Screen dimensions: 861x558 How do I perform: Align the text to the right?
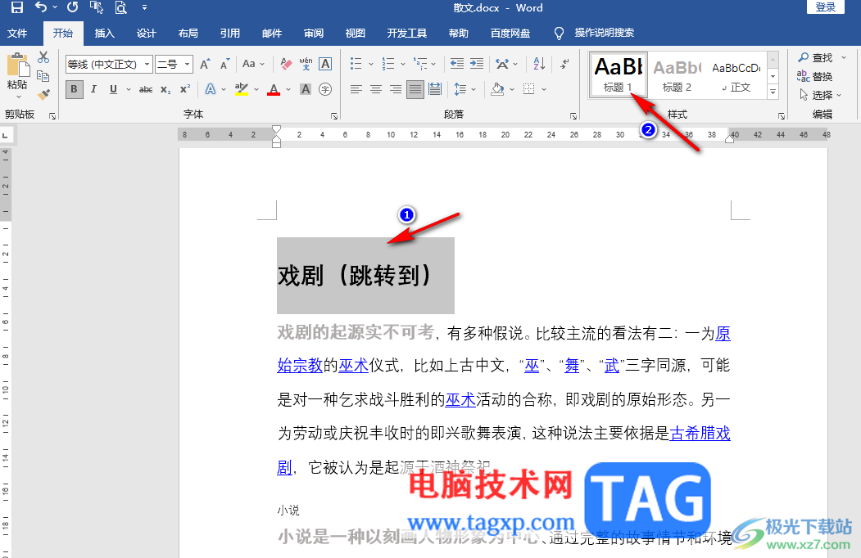(396, 89)
